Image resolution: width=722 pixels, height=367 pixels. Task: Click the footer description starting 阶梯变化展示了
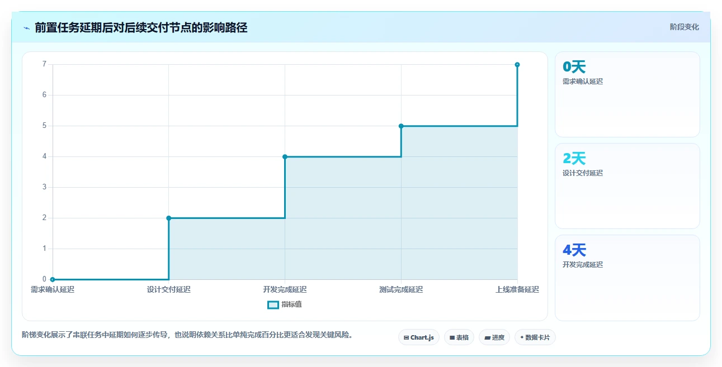[187, 335]
